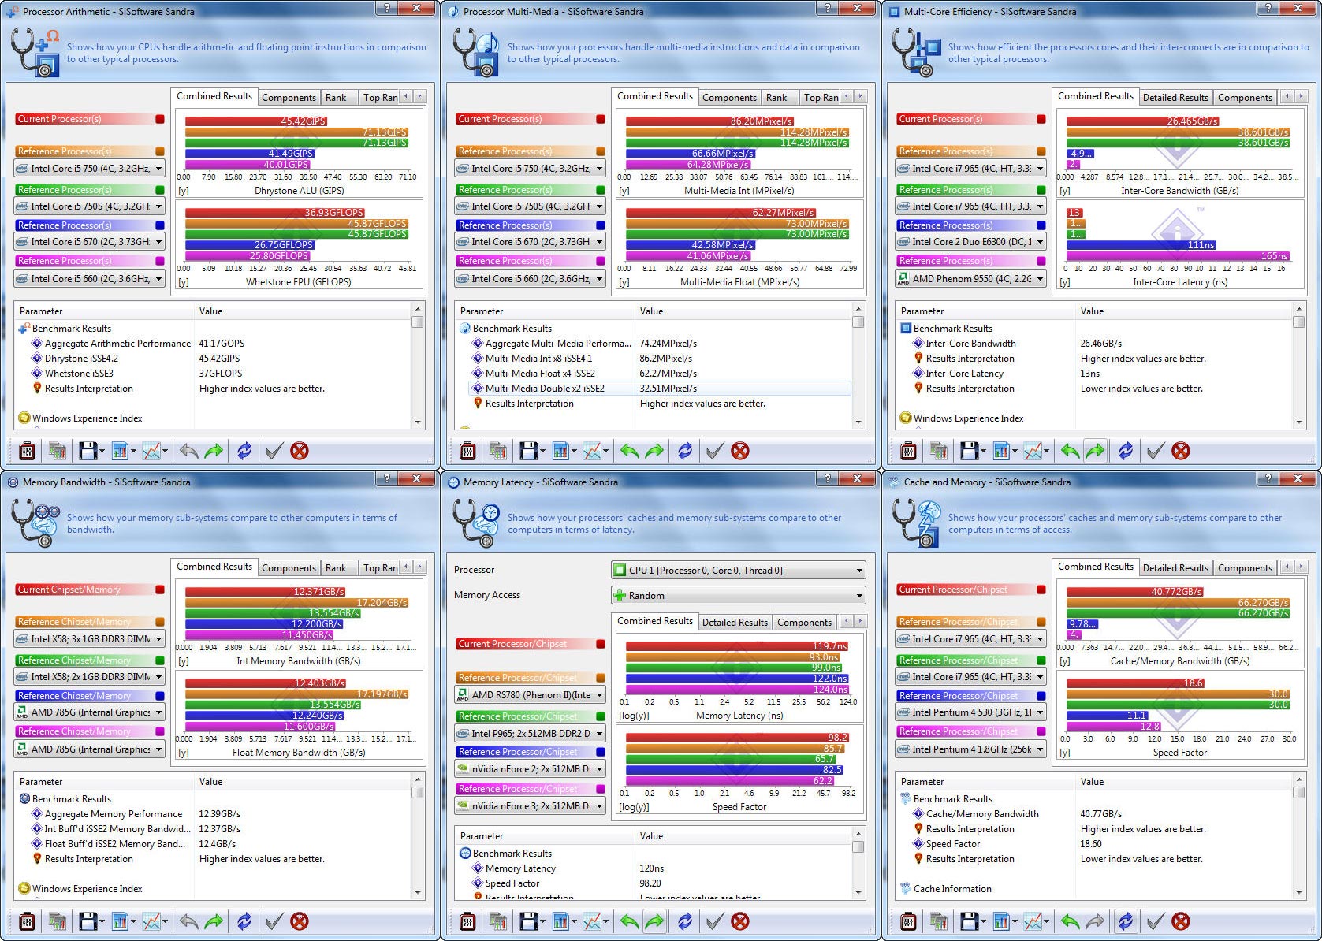Click the save floppy icon in Memory Bandwidth toolbar
Image resolution: width=1322 pixels, height=941 pixels.
[88, 921]
